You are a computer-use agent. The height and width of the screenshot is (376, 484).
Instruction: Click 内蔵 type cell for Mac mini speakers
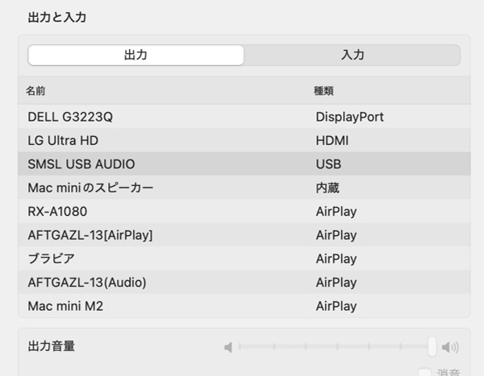point(328,188)
